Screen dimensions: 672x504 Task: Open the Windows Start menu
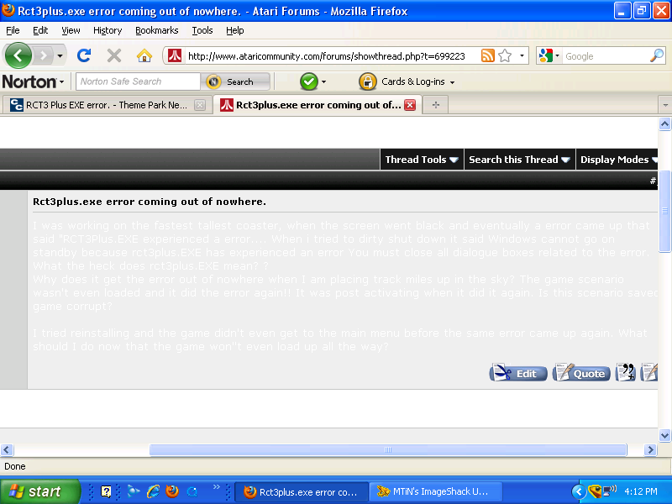pyautogui.click(x=39, y=491)
